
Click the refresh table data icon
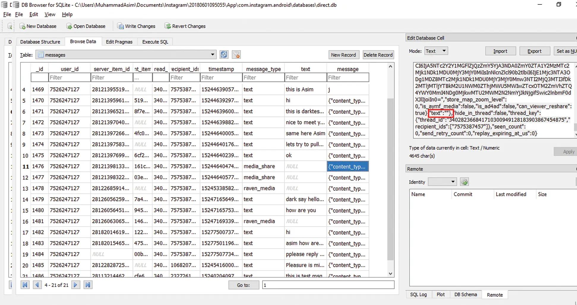tap(224, 55)
